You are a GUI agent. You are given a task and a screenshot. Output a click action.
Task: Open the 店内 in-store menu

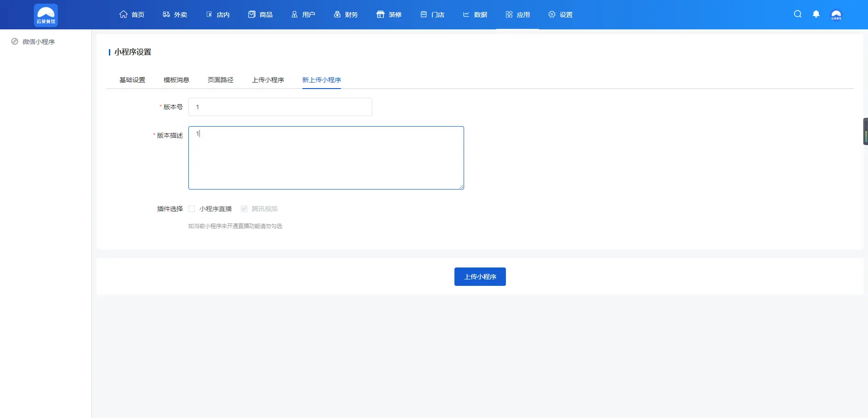[x=218, y=15]
